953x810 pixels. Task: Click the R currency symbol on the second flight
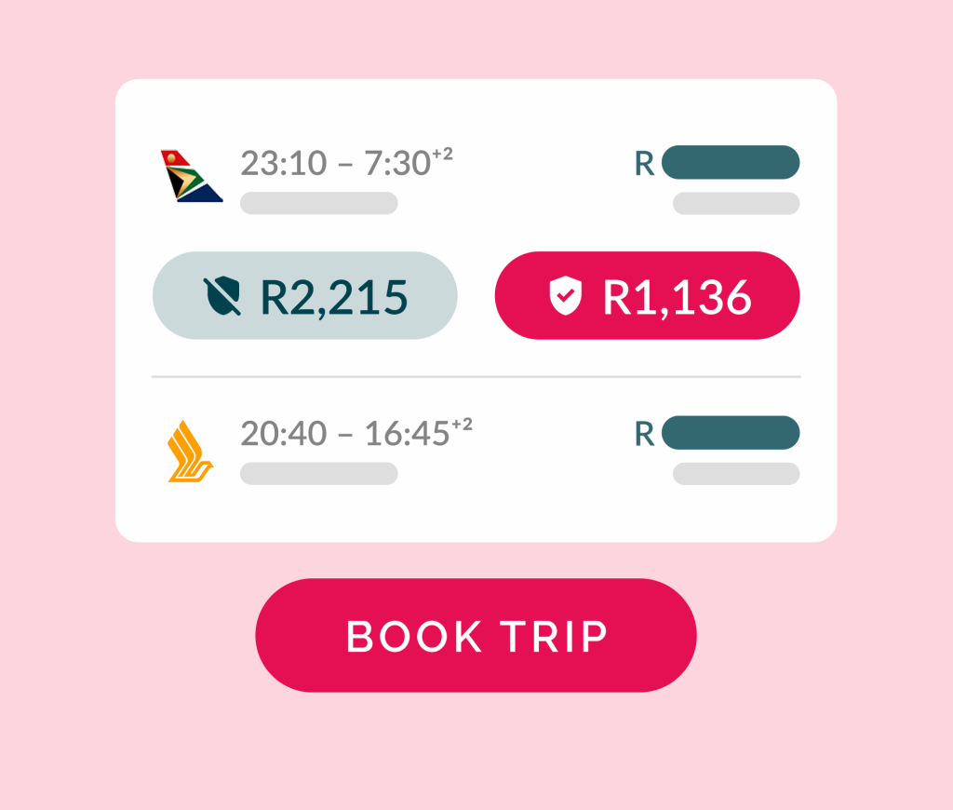(644, 434)
